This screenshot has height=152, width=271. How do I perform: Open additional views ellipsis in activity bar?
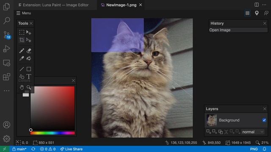[x=7, y=91]
